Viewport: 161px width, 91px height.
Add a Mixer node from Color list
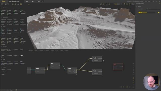click(x=22, y=62)
